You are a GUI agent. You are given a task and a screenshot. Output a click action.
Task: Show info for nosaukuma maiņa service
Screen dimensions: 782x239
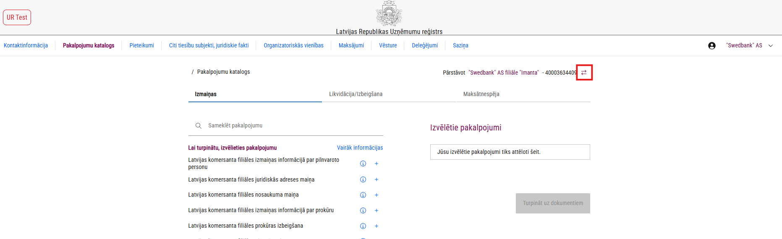(x=363, y=195)
